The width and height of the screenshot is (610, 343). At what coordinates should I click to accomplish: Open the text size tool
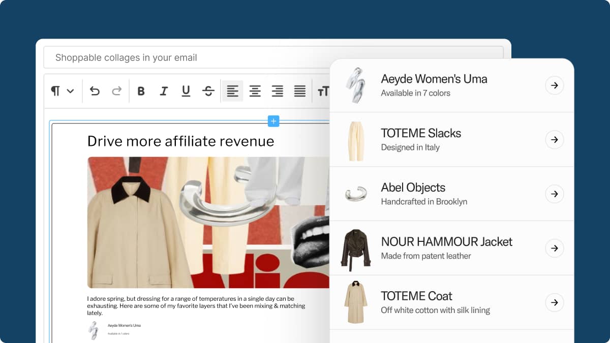coord(323,91)
